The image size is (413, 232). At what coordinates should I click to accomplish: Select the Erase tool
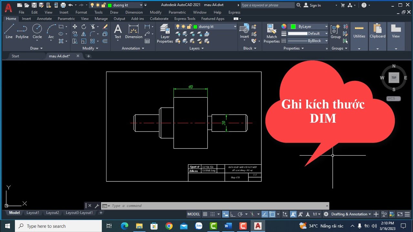105,27
